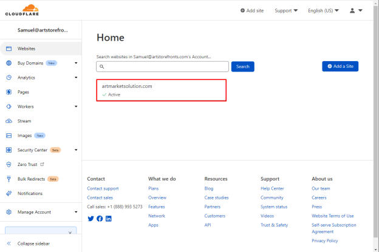Click the Stream cloud icon in sidebar
This screenshot has width=379, height=252.
[x=9, y=121]
